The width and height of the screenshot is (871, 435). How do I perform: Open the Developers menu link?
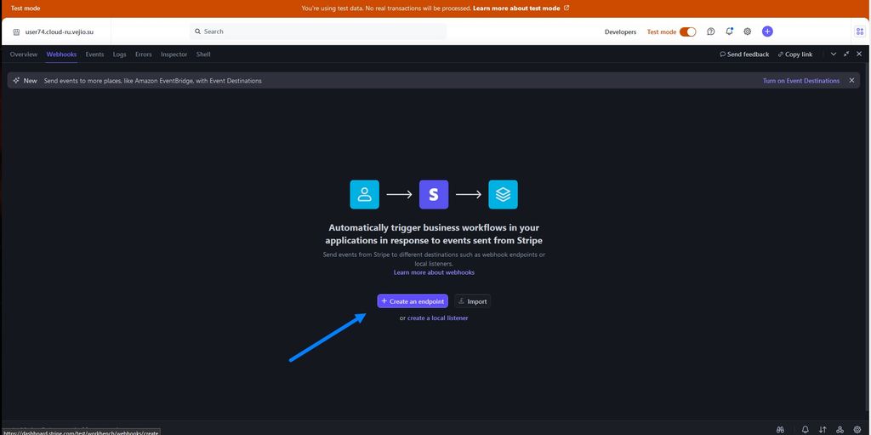(620, 31)
